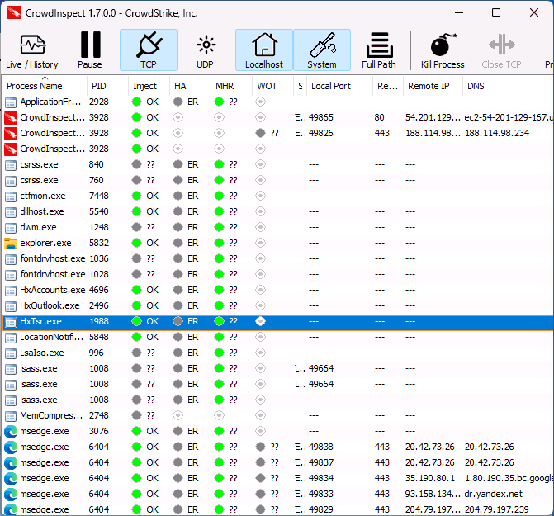Toggle the Localhost filter button

[264, 50]
